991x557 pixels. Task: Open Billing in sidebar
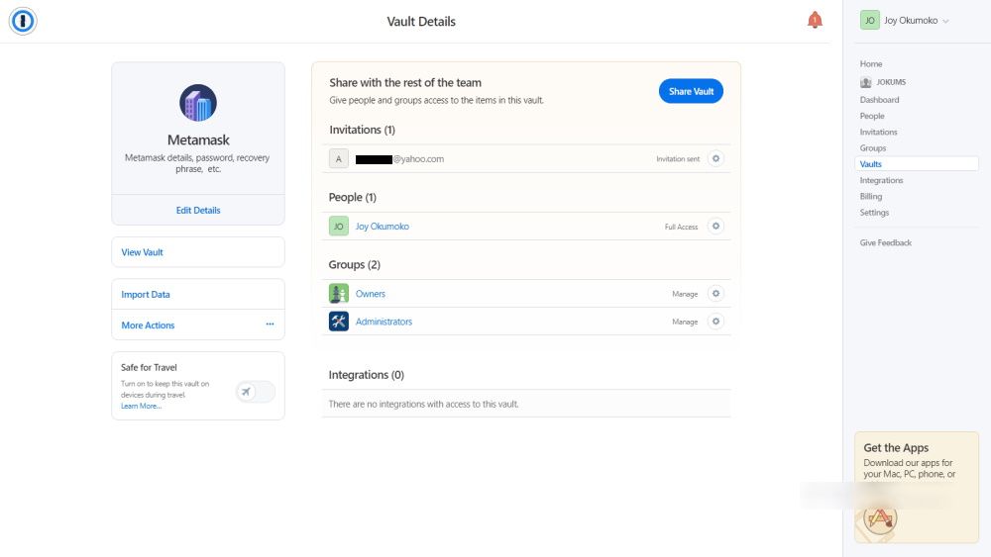[x=871, y=196]
